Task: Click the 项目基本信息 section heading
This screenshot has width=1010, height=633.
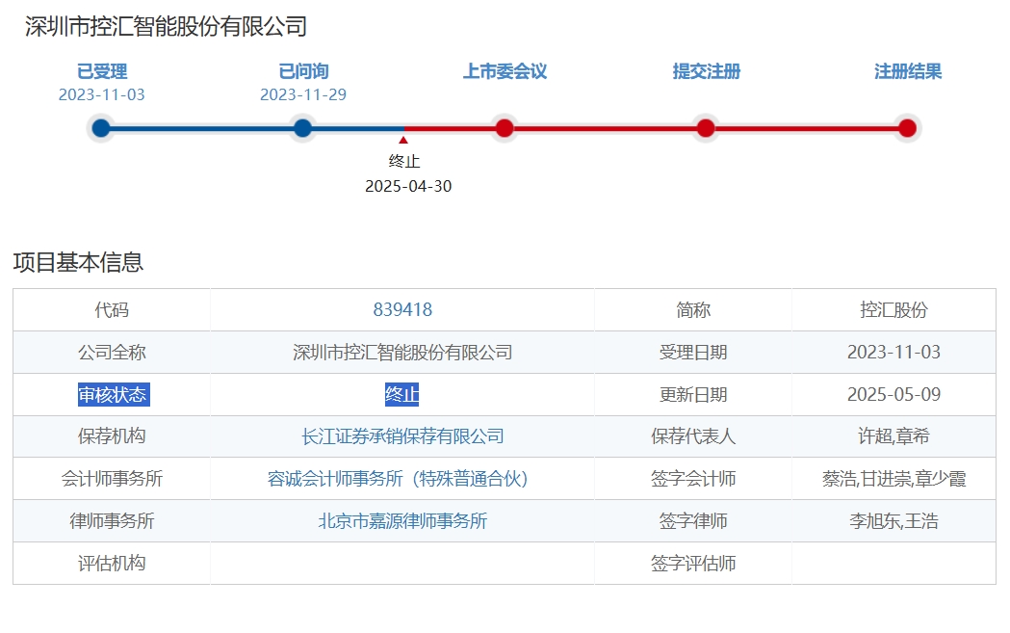Action: pos(78,262)
